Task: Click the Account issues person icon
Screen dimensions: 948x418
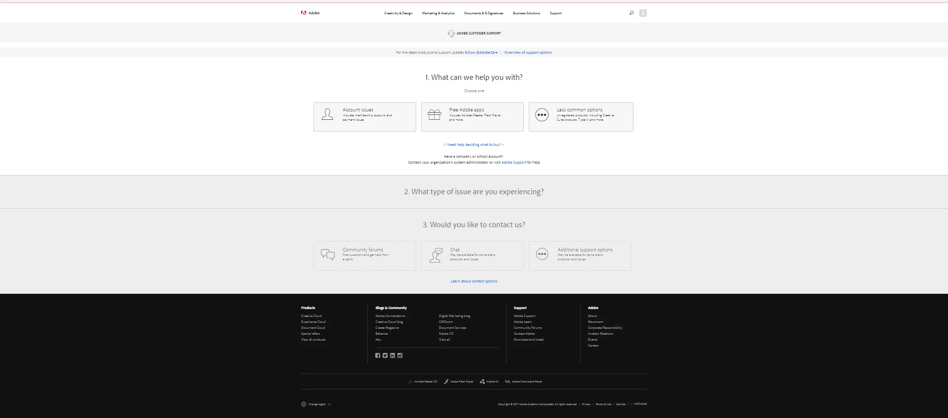Action: click(327, 114)
